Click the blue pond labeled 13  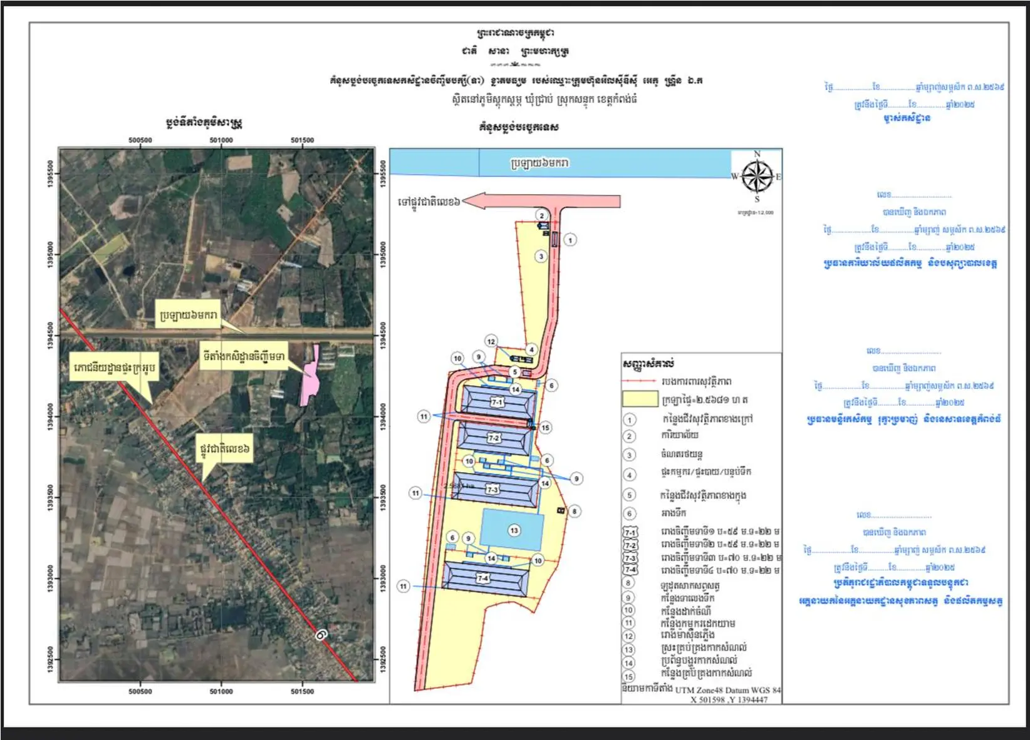[x=512, y=530]
